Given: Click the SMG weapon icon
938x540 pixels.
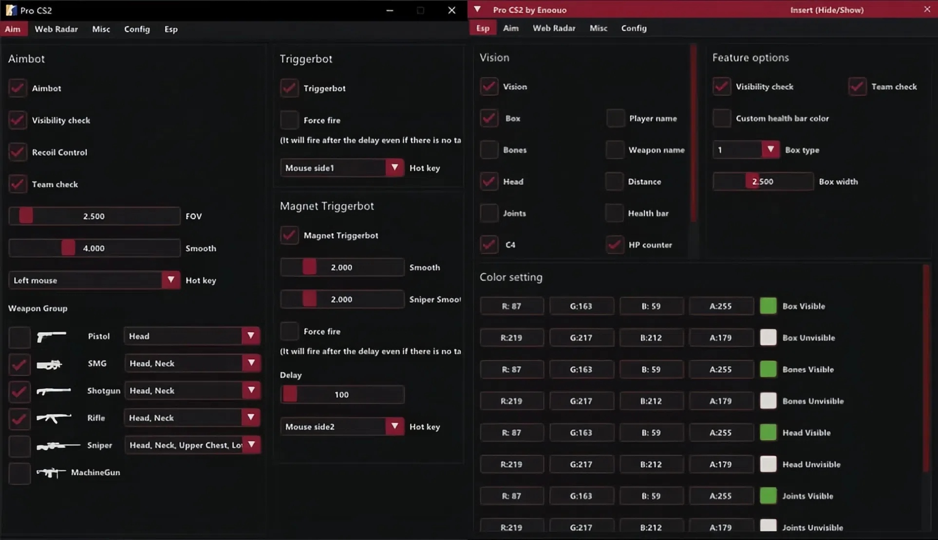Looking at the screenshot, I should (x=49, y=364).
